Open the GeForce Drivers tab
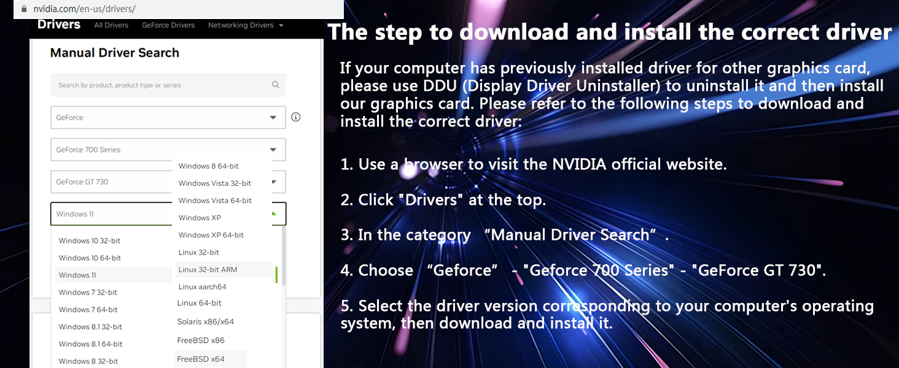 [x=168, y=25]
